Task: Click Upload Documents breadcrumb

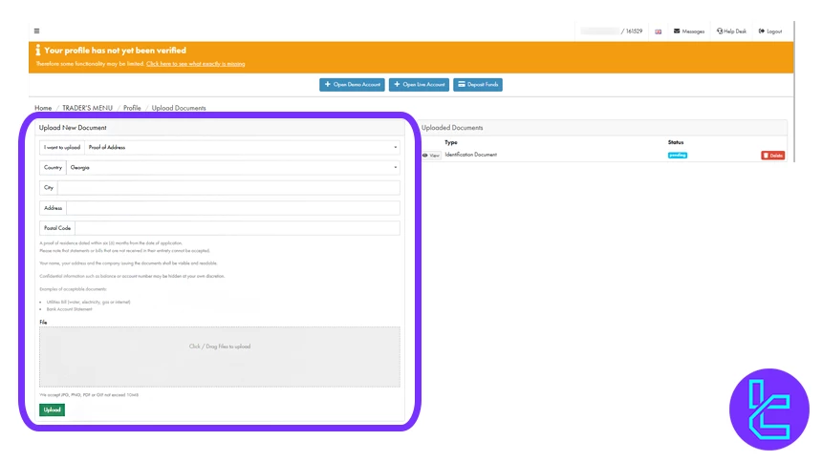Action: [x=179, y=108]
